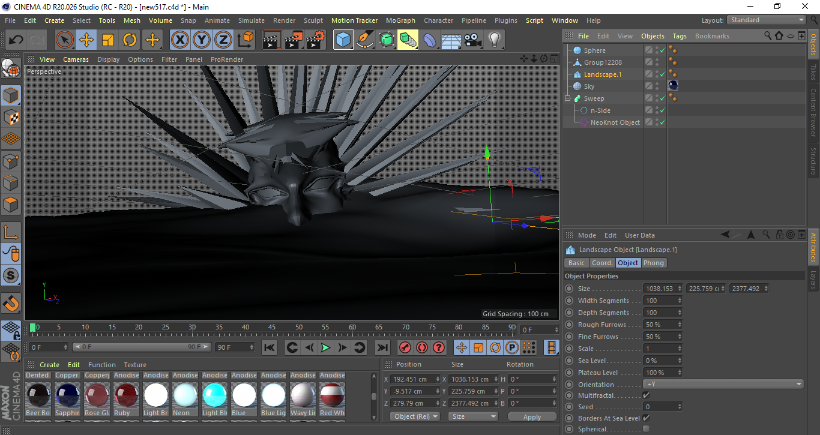Switch to the Phong tab
This screenshot has height=435, width=820.
[x=654, y=263]
